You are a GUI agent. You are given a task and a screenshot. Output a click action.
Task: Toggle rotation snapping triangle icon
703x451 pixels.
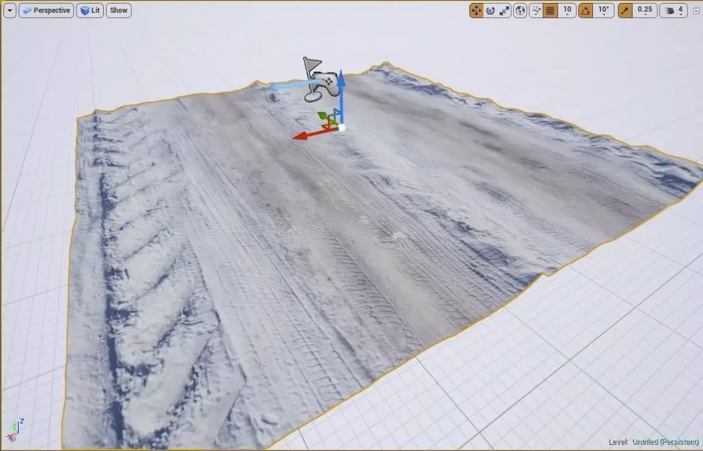(586, 11)
